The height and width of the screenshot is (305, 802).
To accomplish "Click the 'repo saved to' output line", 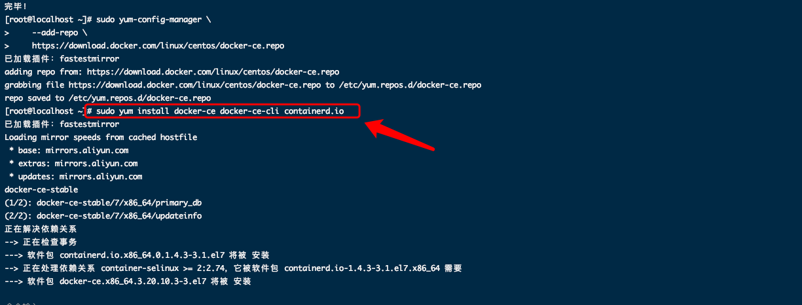I will pos(107,98).
